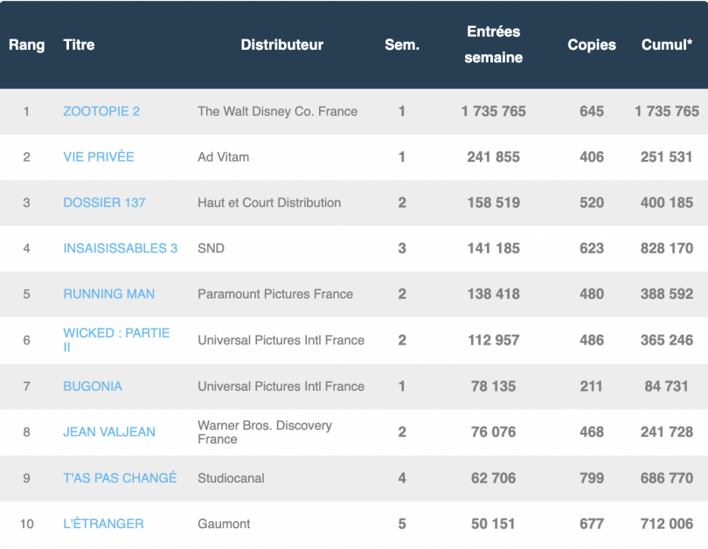708x549 pixels.
Task: Open the T'AS PAS CHANGÉ link
Action: tap(120, 477)
